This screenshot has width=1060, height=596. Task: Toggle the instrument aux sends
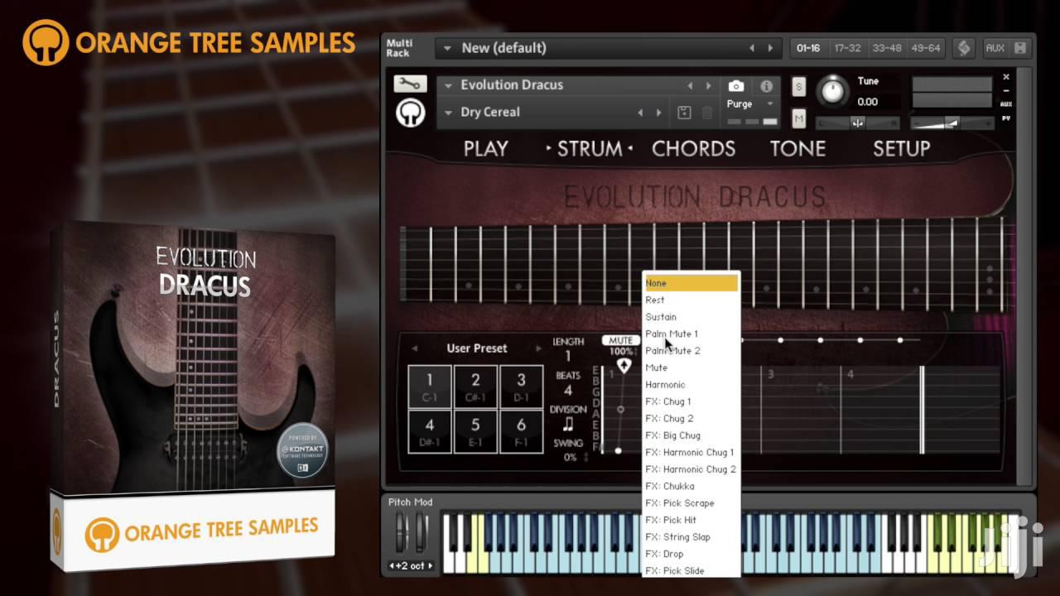[1006, 104]
